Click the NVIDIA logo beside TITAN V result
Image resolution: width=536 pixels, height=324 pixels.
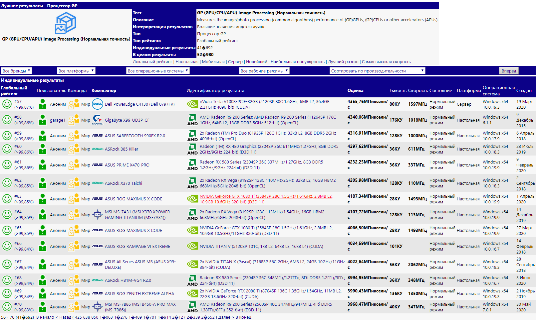click(x=192, y=246)
